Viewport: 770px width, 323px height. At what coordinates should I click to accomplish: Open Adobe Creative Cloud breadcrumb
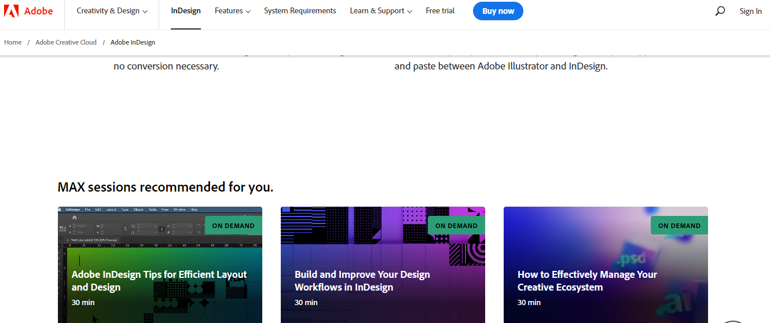(x=66, y=42)
